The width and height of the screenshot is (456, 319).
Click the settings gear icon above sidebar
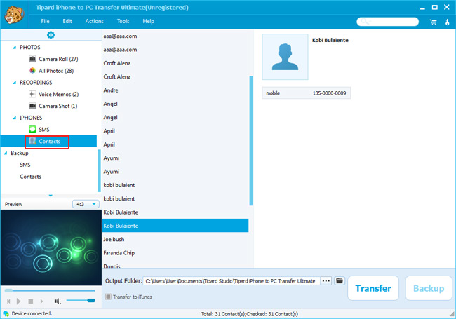(51, 35)
